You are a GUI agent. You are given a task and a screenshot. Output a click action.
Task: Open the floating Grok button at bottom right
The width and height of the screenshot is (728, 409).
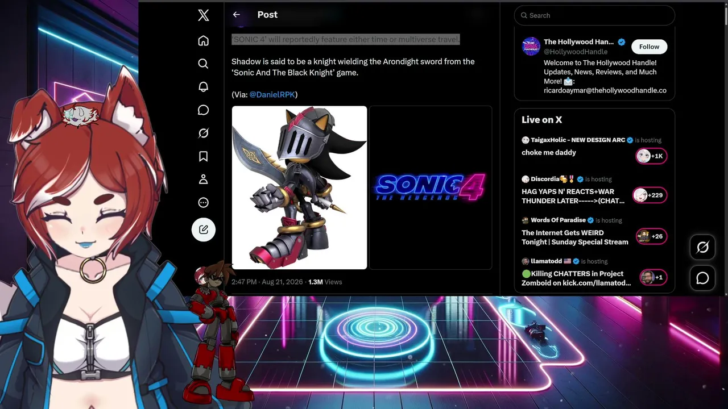(702, 247)
